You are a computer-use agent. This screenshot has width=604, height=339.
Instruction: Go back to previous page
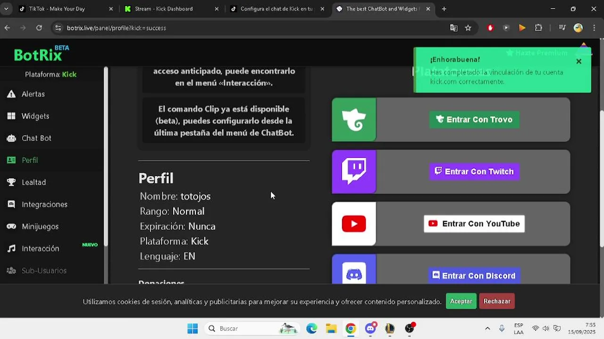click(x=7, y=28)
